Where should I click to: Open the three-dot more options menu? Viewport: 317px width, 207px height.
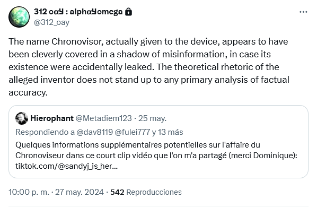(x=303, y=12)
